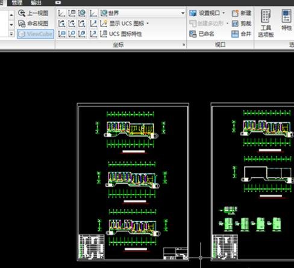Click the 新建 new viewport icon
The image size is (294, 268).
(x=235, y=13)
